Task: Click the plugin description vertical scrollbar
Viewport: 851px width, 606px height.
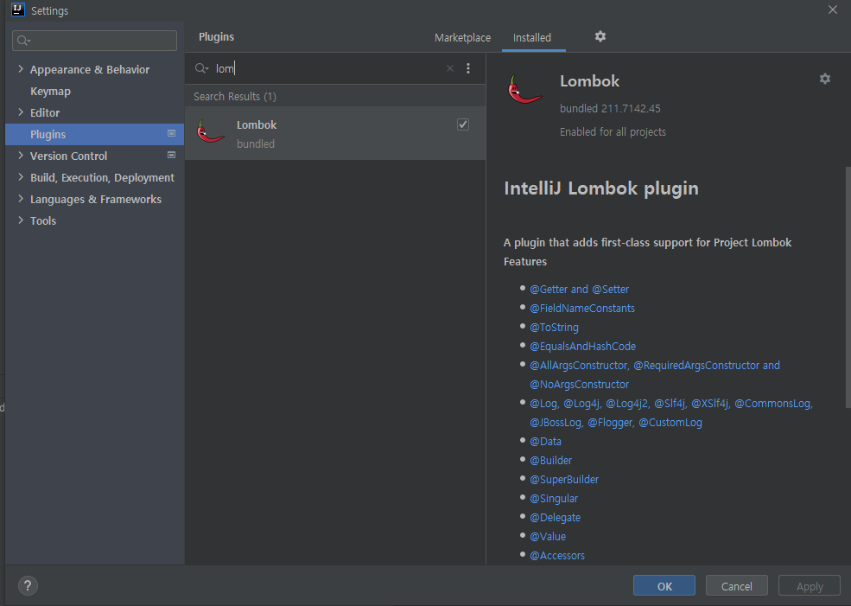Action: point(848,287)
